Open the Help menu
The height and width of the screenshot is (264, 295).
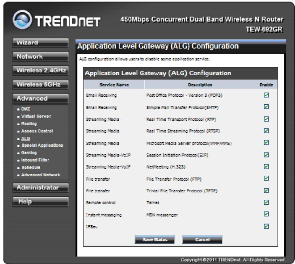click(x=40, y=202)
